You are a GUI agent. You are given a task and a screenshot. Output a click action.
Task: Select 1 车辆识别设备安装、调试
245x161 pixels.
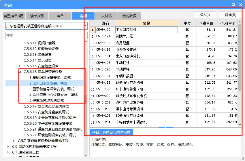pos(50,78)
